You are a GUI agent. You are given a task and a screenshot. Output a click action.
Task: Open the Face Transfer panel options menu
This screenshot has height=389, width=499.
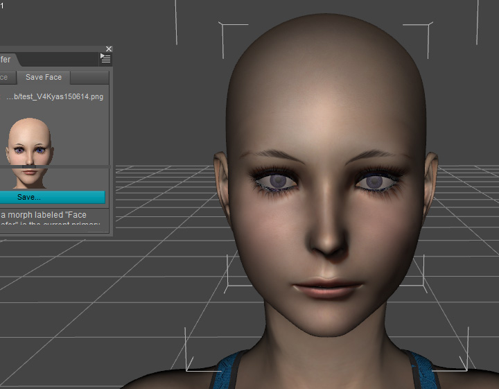(105, 58)
